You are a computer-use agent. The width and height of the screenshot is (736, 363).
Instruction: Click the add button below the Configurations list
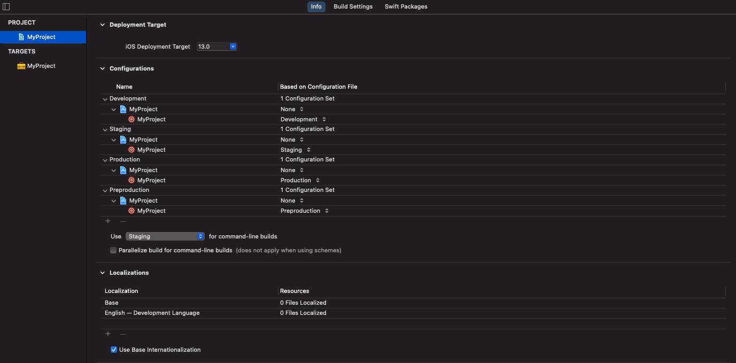pos(107,220)
